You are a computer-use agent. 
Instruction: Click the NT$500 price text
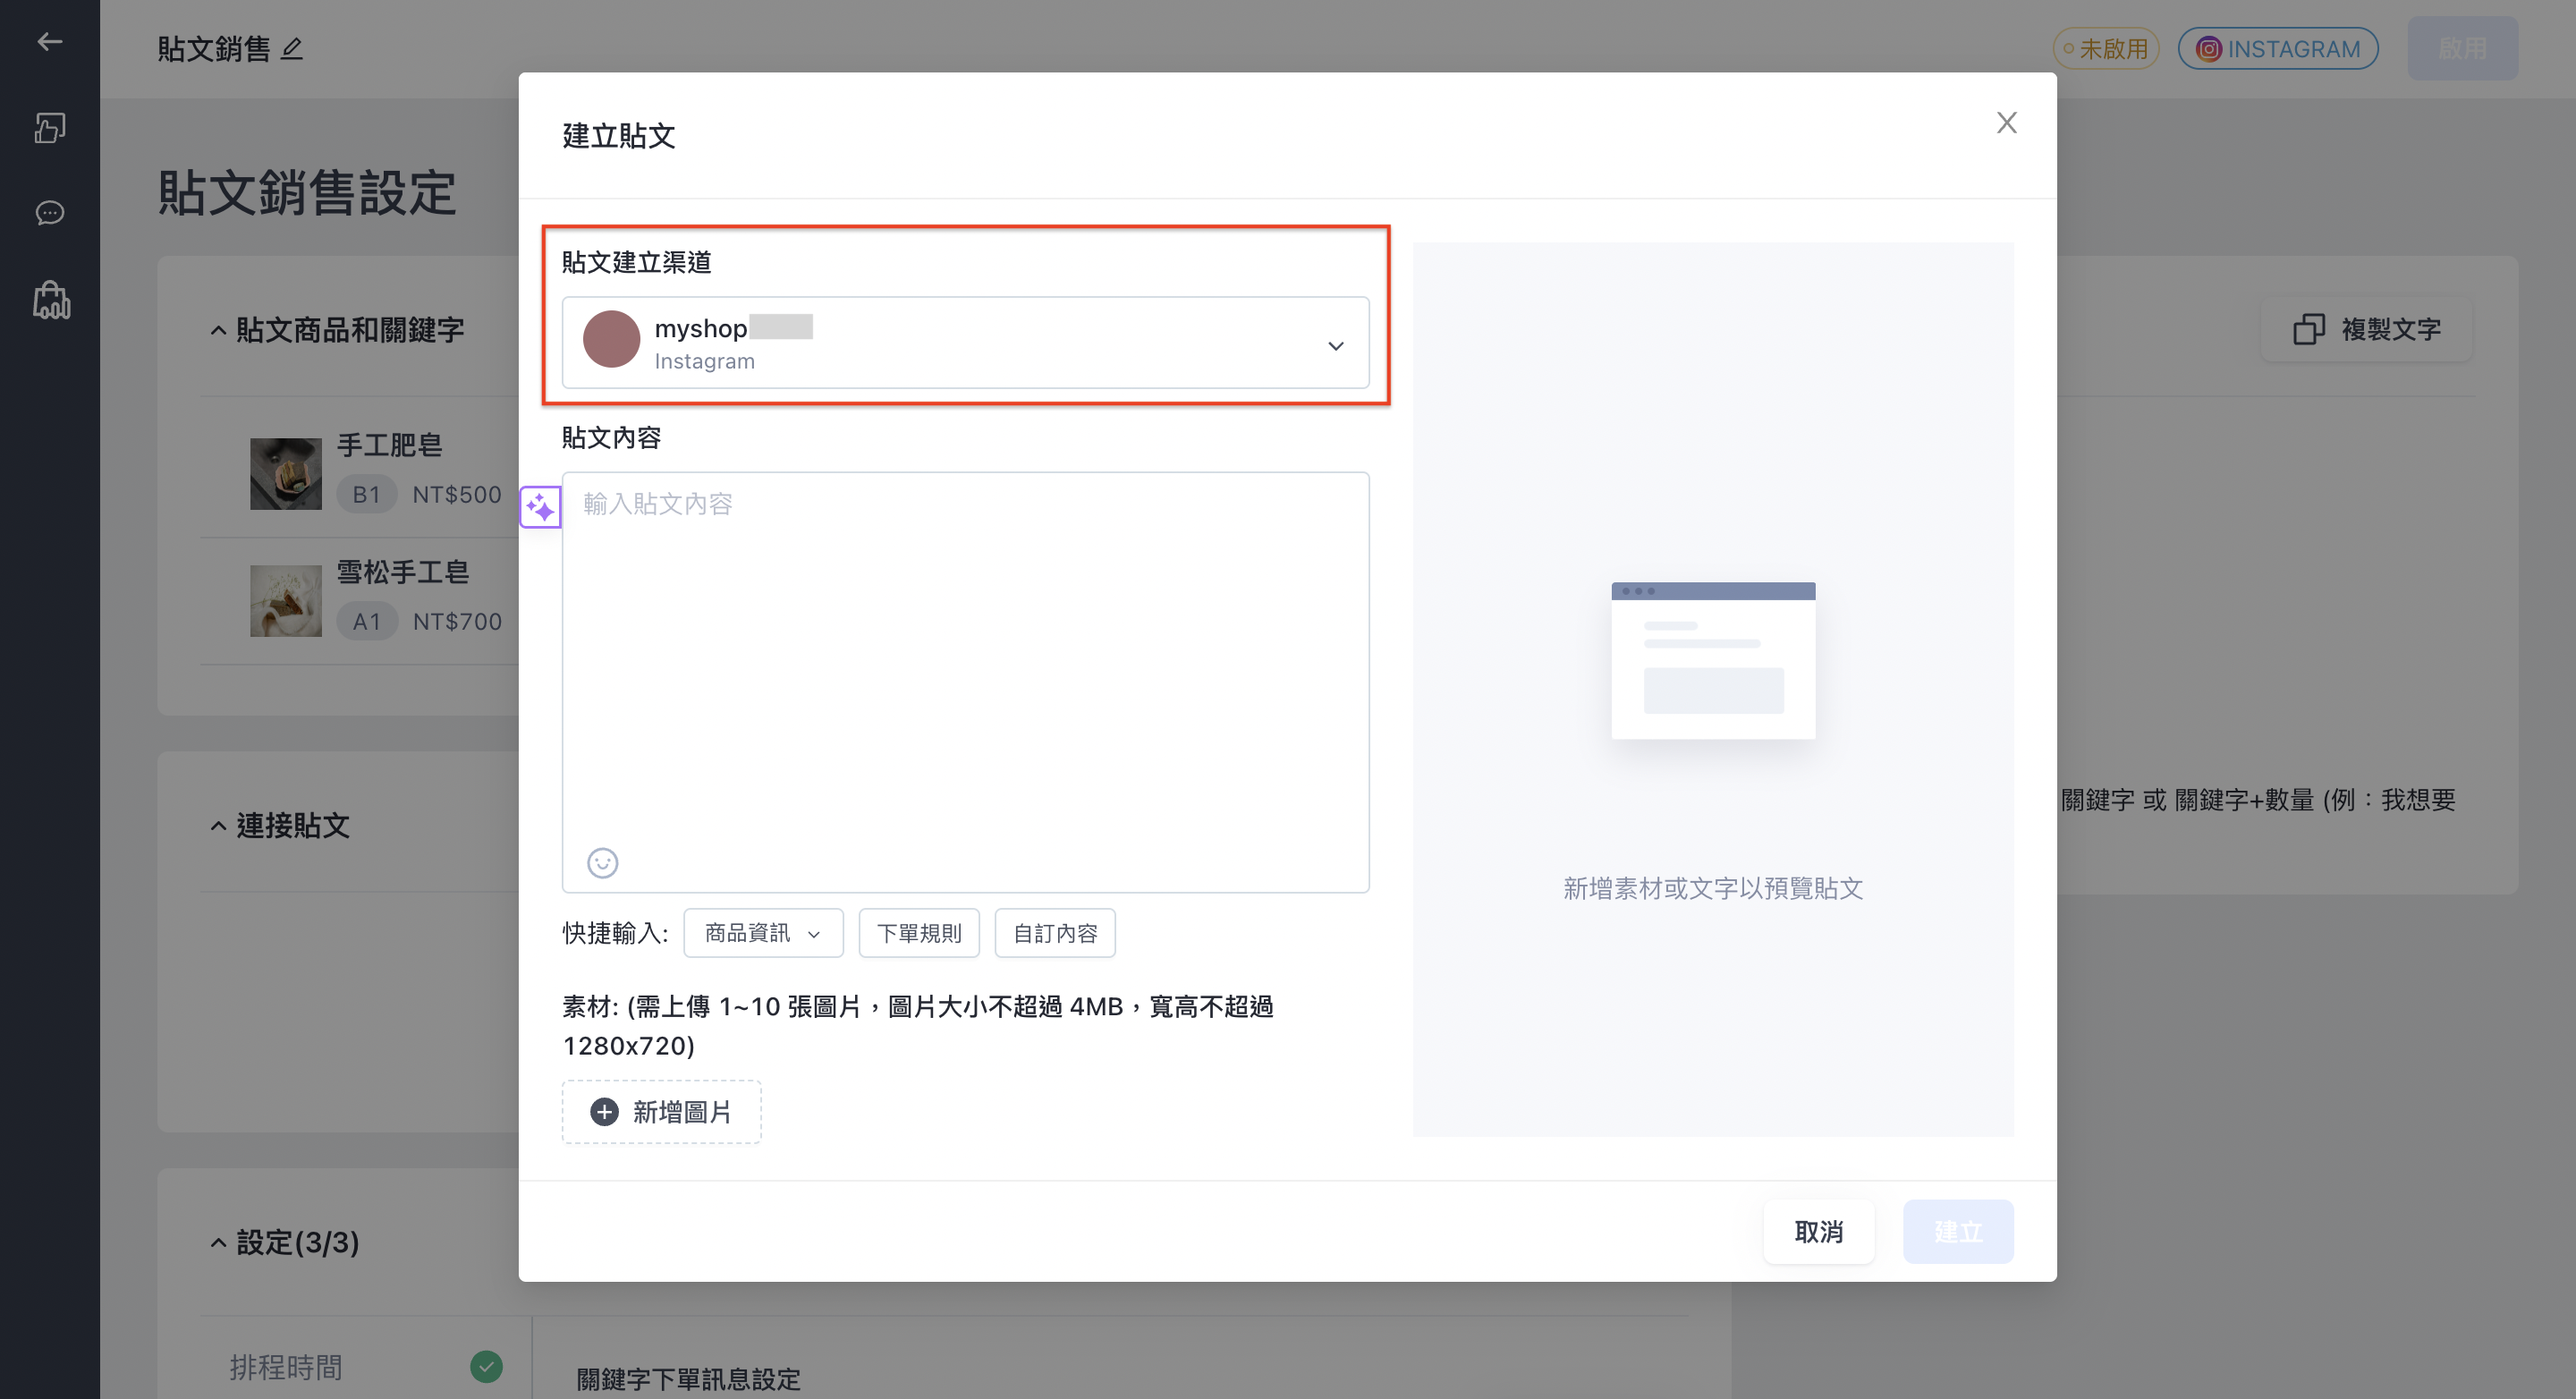(x=457, y=494)
